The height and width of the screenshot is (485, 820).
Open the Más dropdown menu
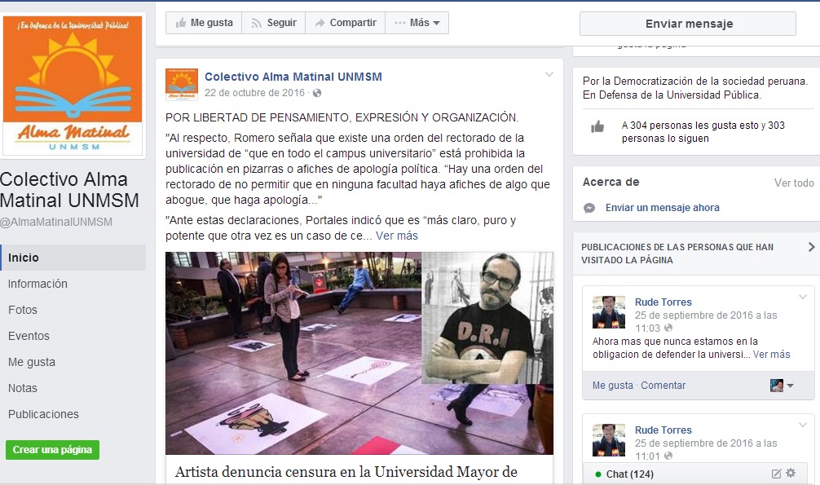pos(417,23)
